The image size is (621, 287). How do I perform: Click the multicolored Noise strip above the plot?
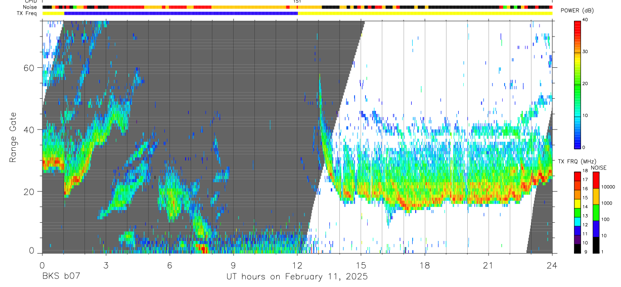click(297, 7)
